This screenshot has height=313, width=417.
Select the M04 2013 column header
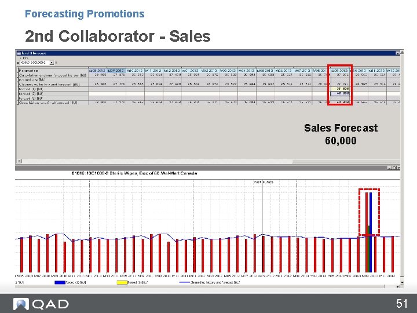pyautogui.click(x=247, y=71)
